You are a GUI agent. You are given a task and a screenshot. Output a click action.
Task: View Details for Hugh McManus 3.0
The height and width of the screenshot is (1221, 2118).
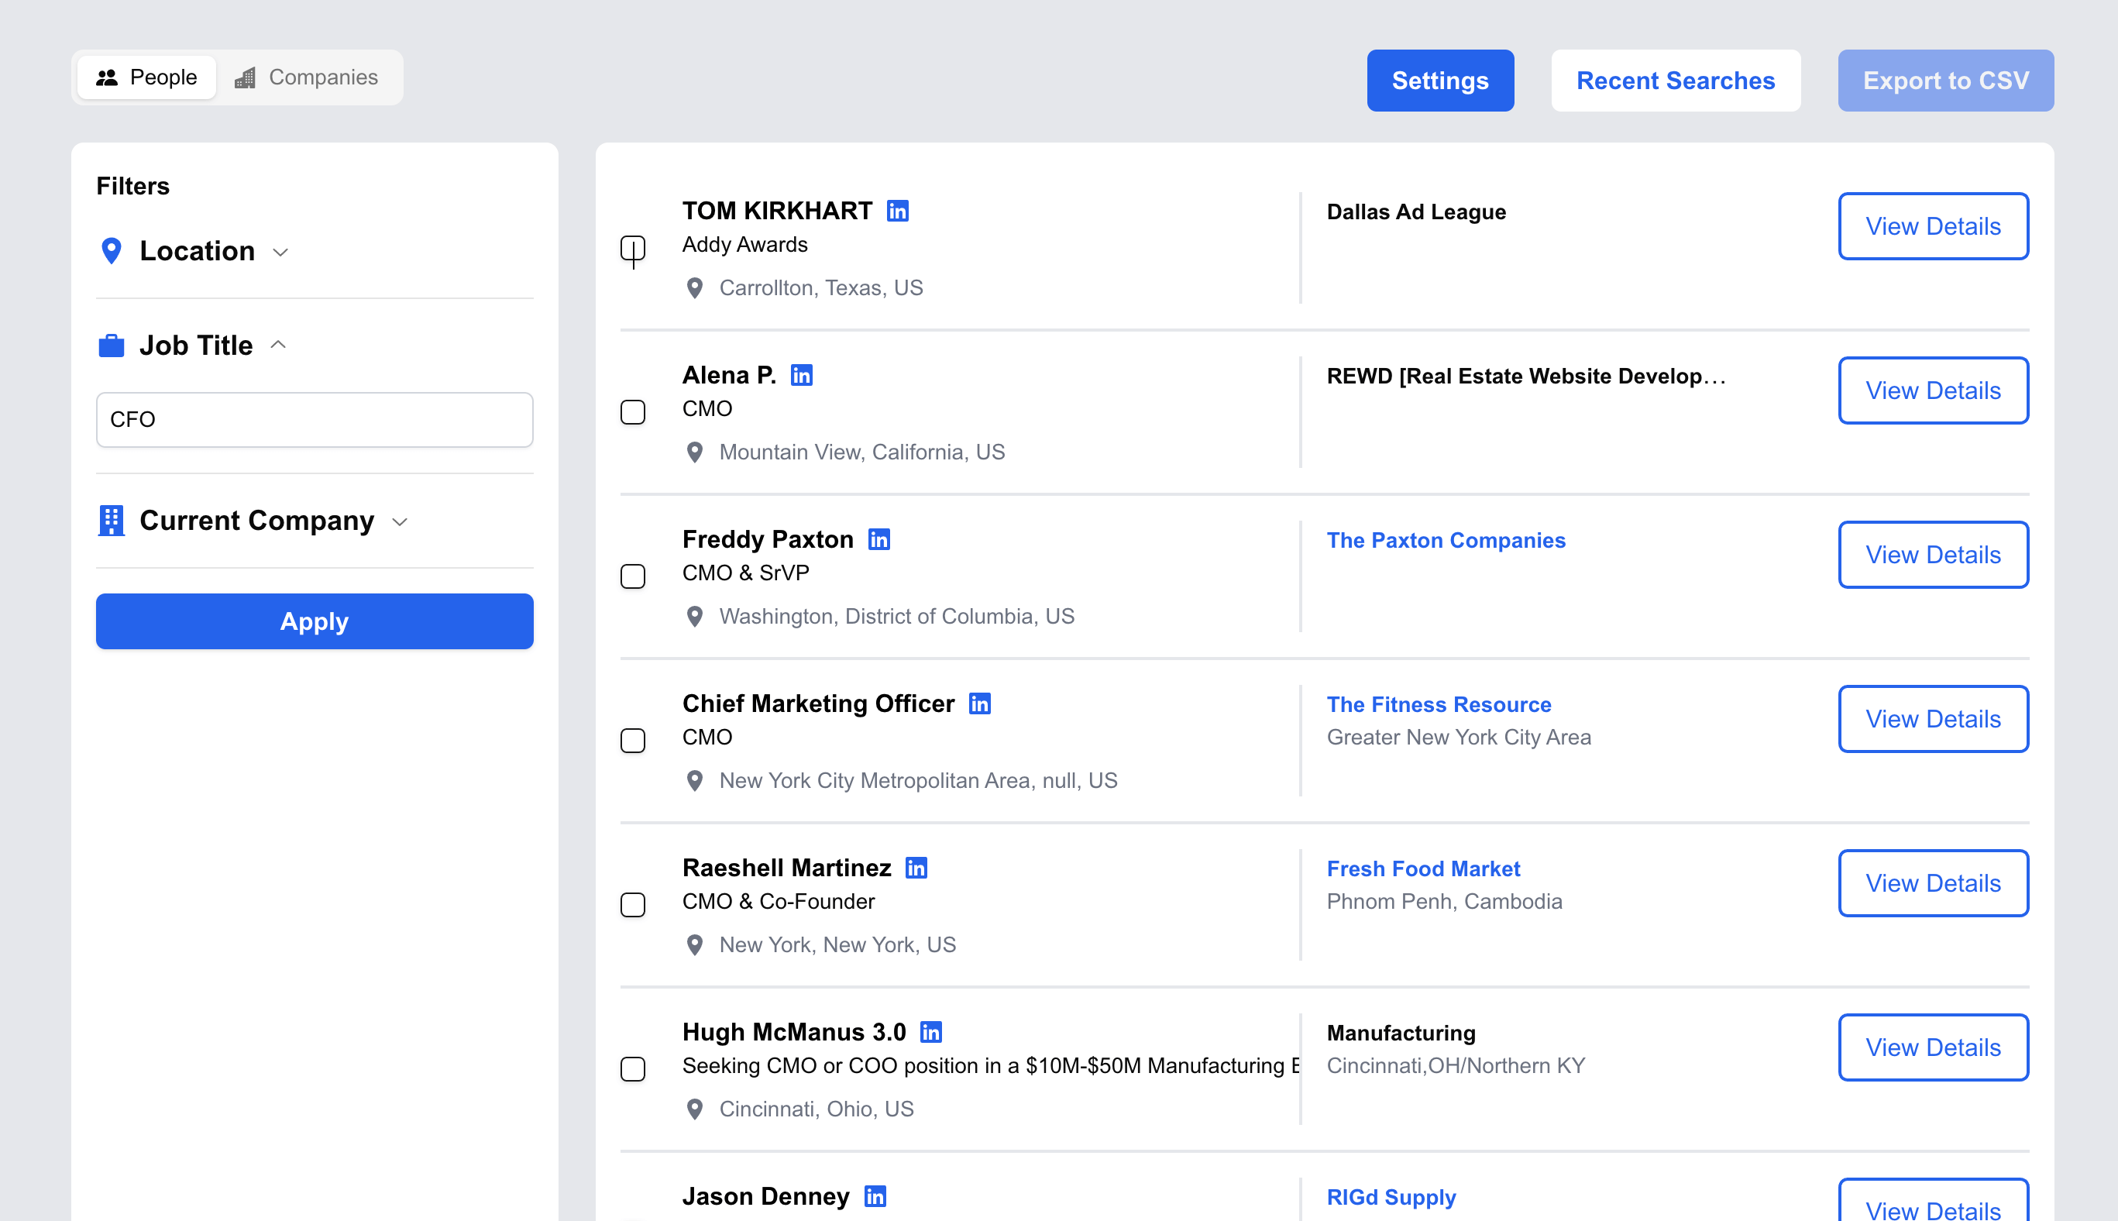click(x=1934, y=1048)
